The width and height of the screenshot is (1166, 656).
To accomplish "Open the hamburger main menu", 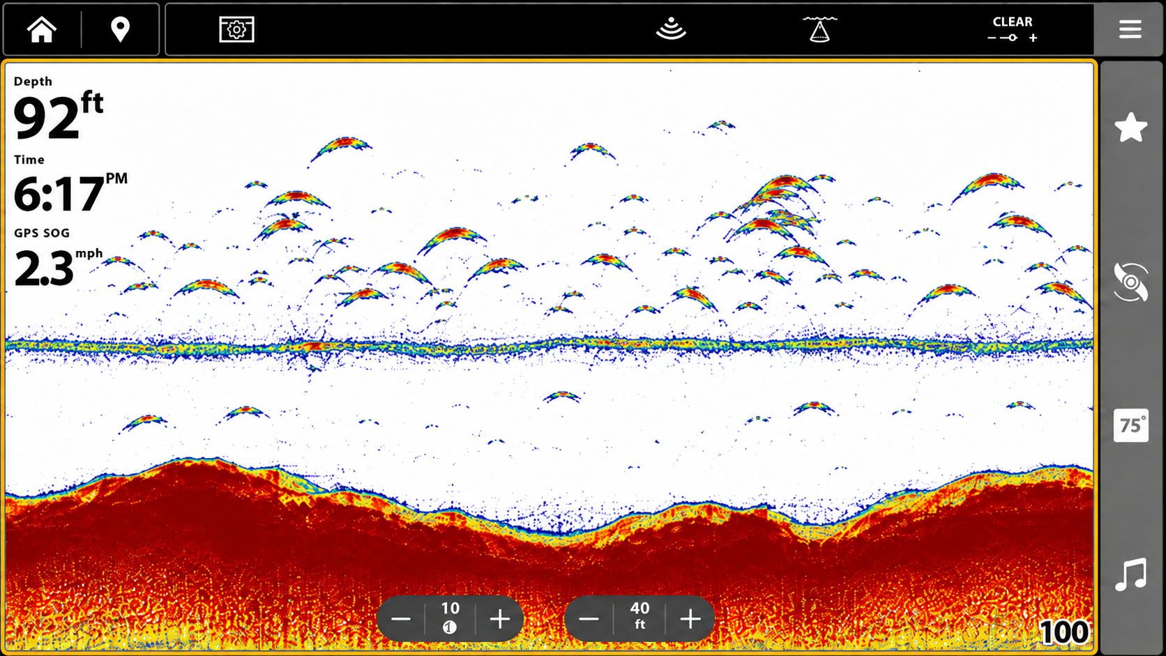I will tap(1130, 29).
